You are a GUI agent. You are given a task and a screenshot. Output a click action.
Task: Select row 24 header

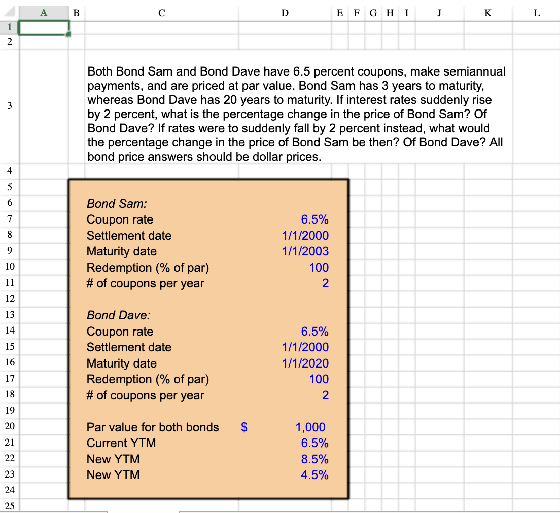[10, 490]
